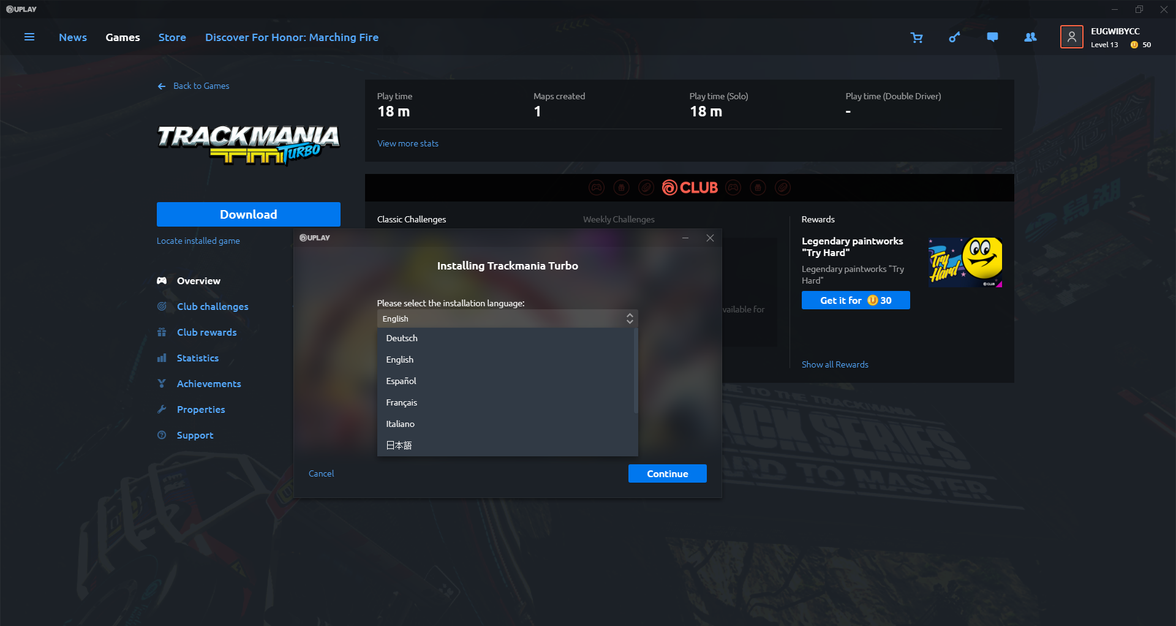Viewport: 1176px width, 626px height.
Task: Click the user profile avatar
Action: [1072, 37]
